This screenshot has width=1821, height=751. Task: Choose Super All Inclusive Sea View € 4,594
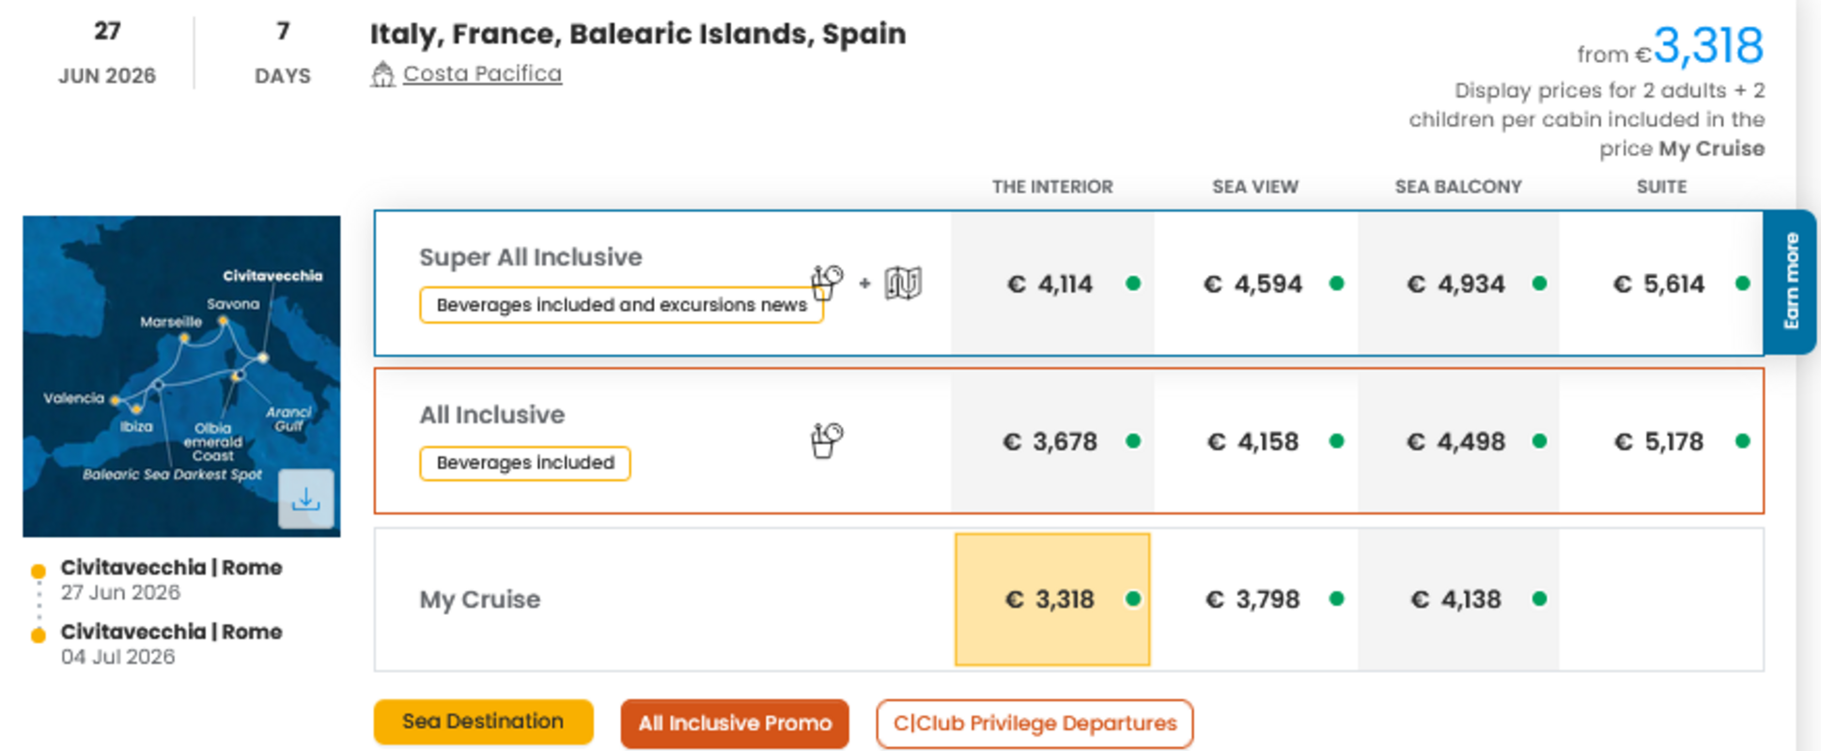pyautogui.click(x=1253, y=284)
